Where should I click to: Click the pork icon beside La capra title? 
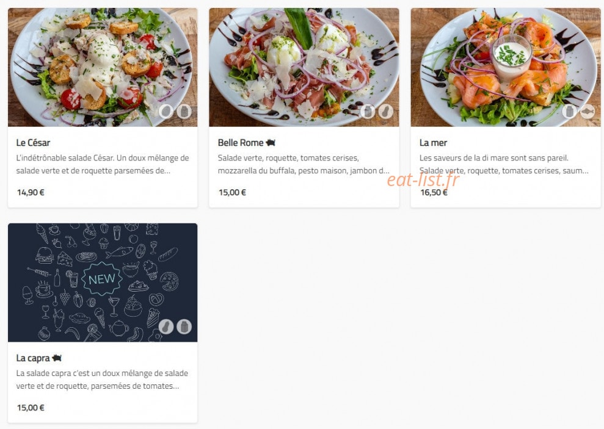click(57, 358)
